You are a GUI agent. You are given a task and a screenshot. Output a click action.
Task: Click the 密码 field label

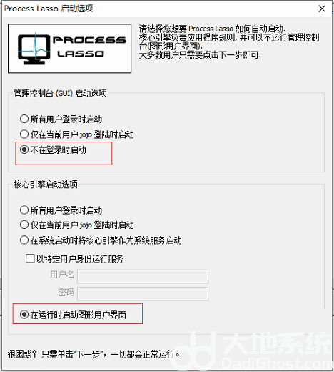[x=66, y=292]
